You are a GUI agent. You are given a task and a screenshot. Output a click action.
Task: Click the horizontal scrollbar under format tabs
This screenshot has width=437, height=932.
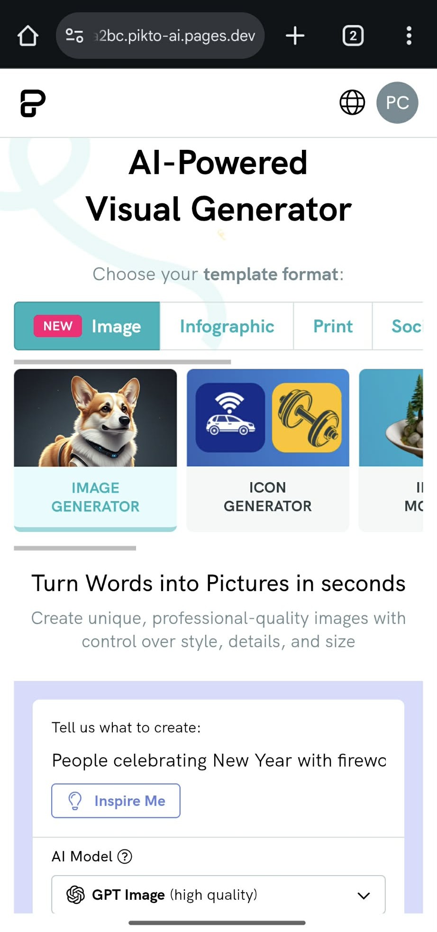click(122, 362)
